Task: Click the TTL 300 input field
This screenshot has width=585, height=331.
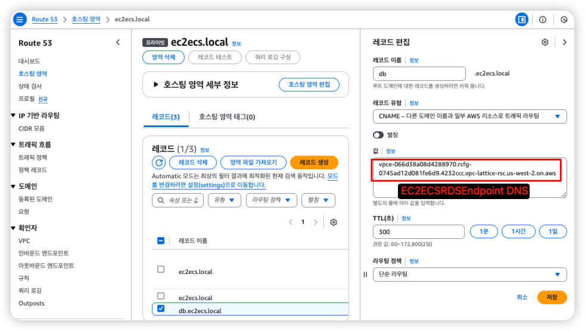Action: click(x=419, y=232)
